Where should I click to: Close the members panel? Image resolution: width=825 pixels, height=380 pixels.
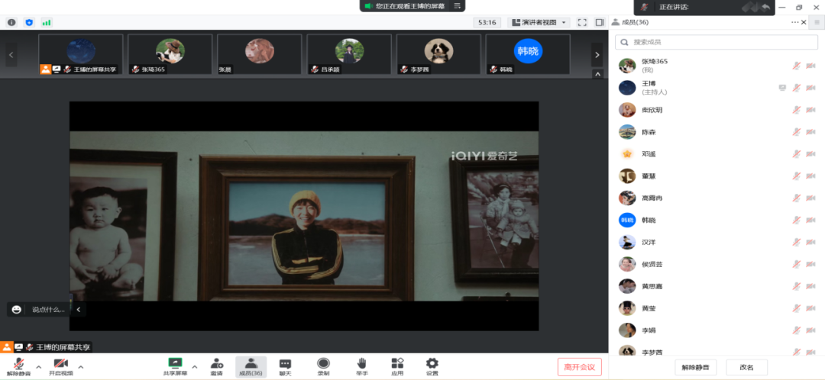804,22
